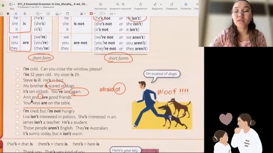Click "that's = that is" text
This screenshot has height=153, width=273.
tap(20, 144)
